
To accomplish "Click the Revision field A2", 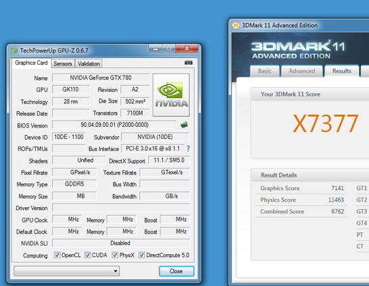I will pos(135,90).
